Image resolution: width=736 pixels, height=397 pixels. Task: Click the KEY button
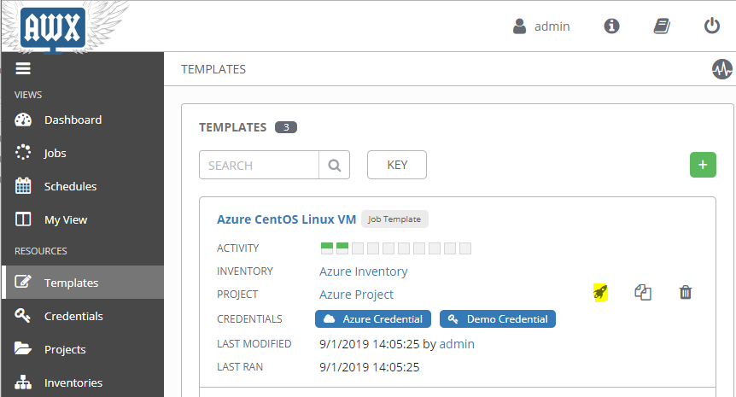pos(397,165)
